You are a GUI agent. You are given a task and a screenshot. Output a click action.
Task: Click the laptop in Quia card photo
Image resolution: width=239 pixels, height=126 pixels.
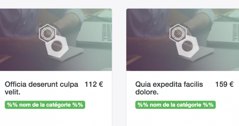pos(223,34)
